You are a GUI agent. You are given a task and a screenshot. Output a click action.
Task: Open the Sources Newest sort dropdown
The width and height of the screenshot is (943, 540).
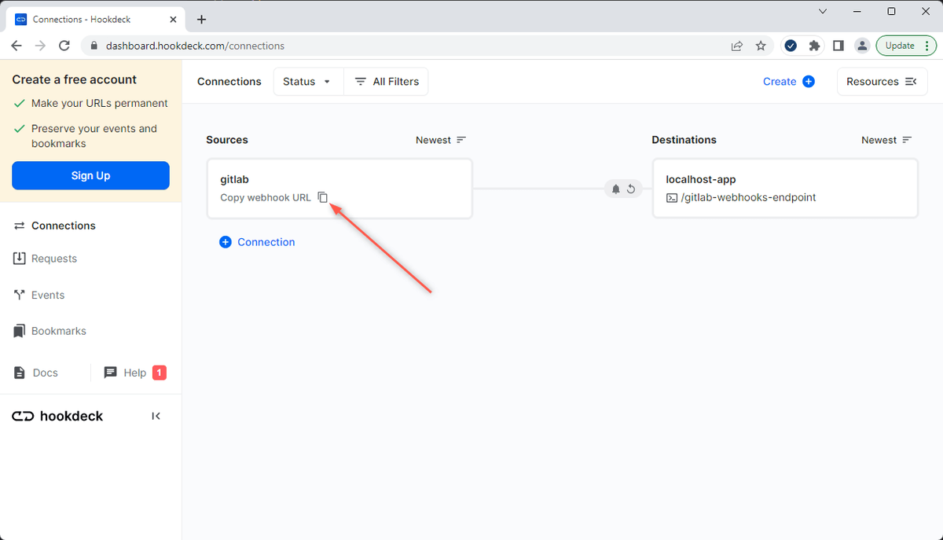coord(440,139)
